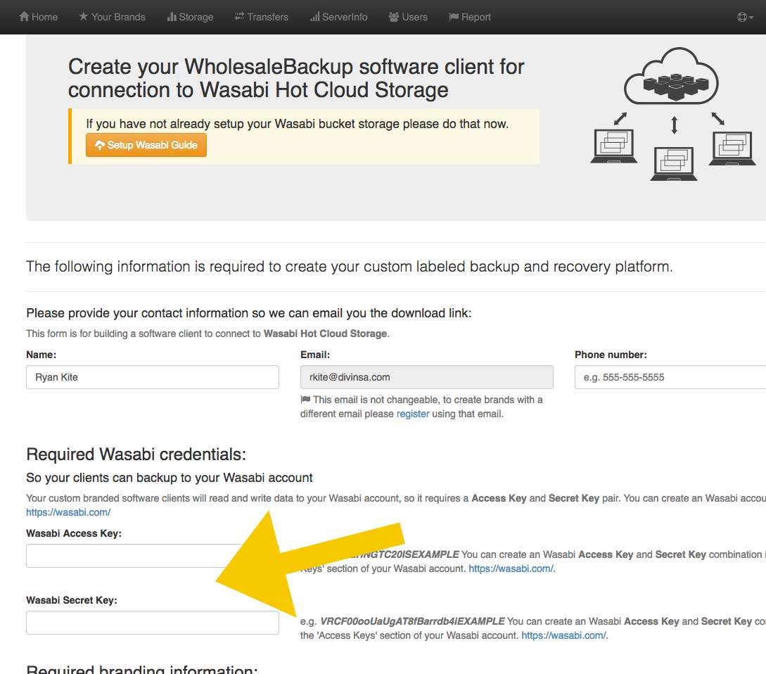The width and height of the screenshot is (766, 674).
Task: Click the Storage bar chart icon
Action: point(172,17)
